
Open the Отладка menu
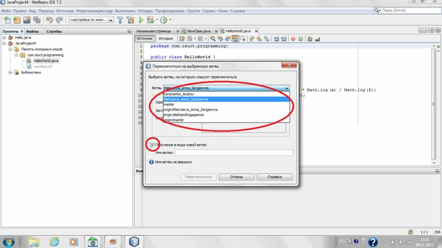pos(145,11)
